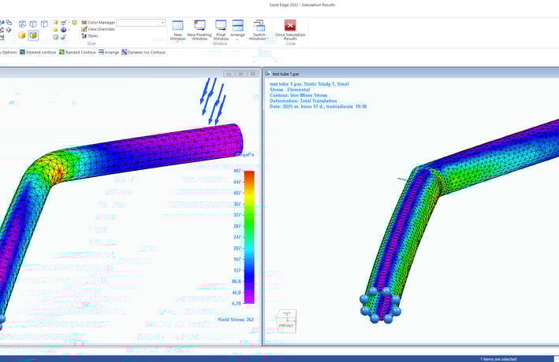Viewport: 559px width, 362px height.
Task: Click the FRONT orientation cube
Action: 286,321
